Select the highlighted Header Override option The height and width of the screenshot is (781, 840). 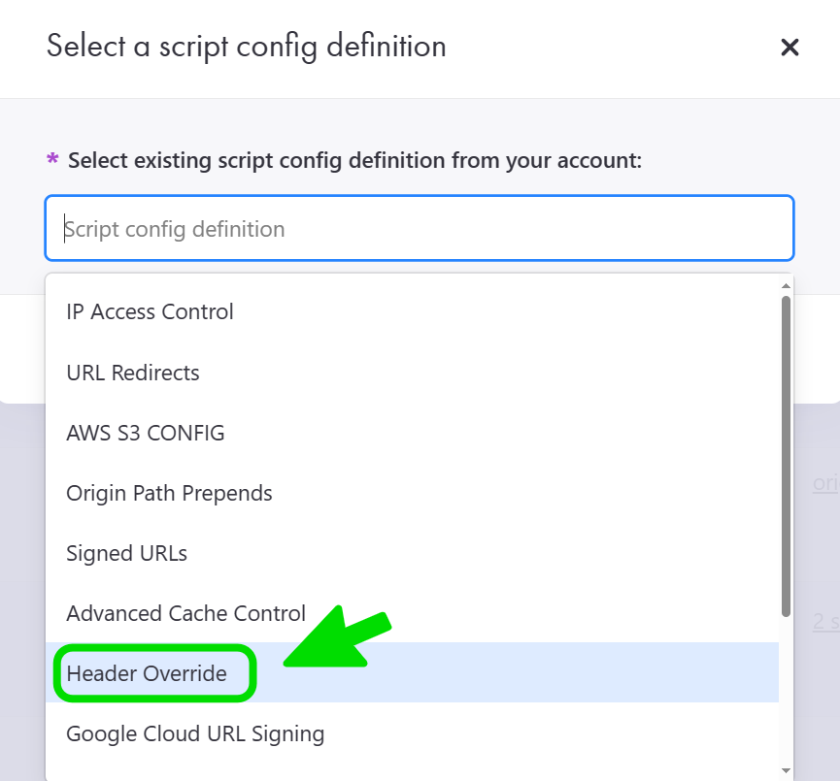[147, 673]
